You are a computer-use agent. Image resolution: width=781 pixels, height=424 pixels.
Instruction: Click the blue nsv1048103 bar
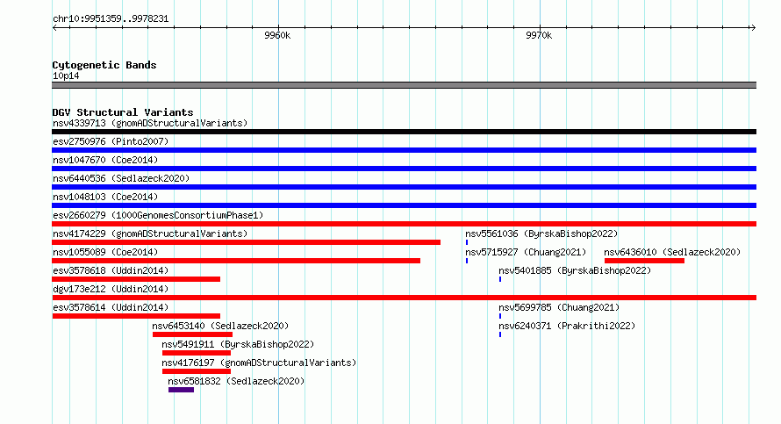coord(404,205)
